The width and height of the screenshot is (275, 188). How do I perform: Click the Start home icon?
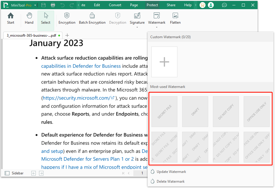click(11, 16)
